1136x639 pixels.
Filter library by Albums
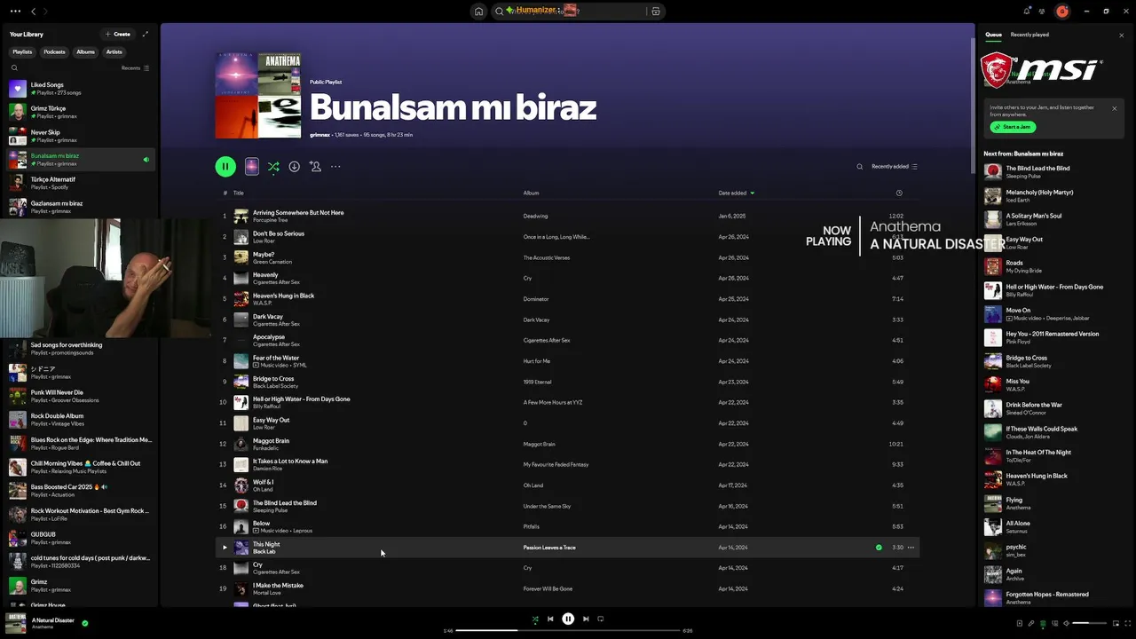85,51
